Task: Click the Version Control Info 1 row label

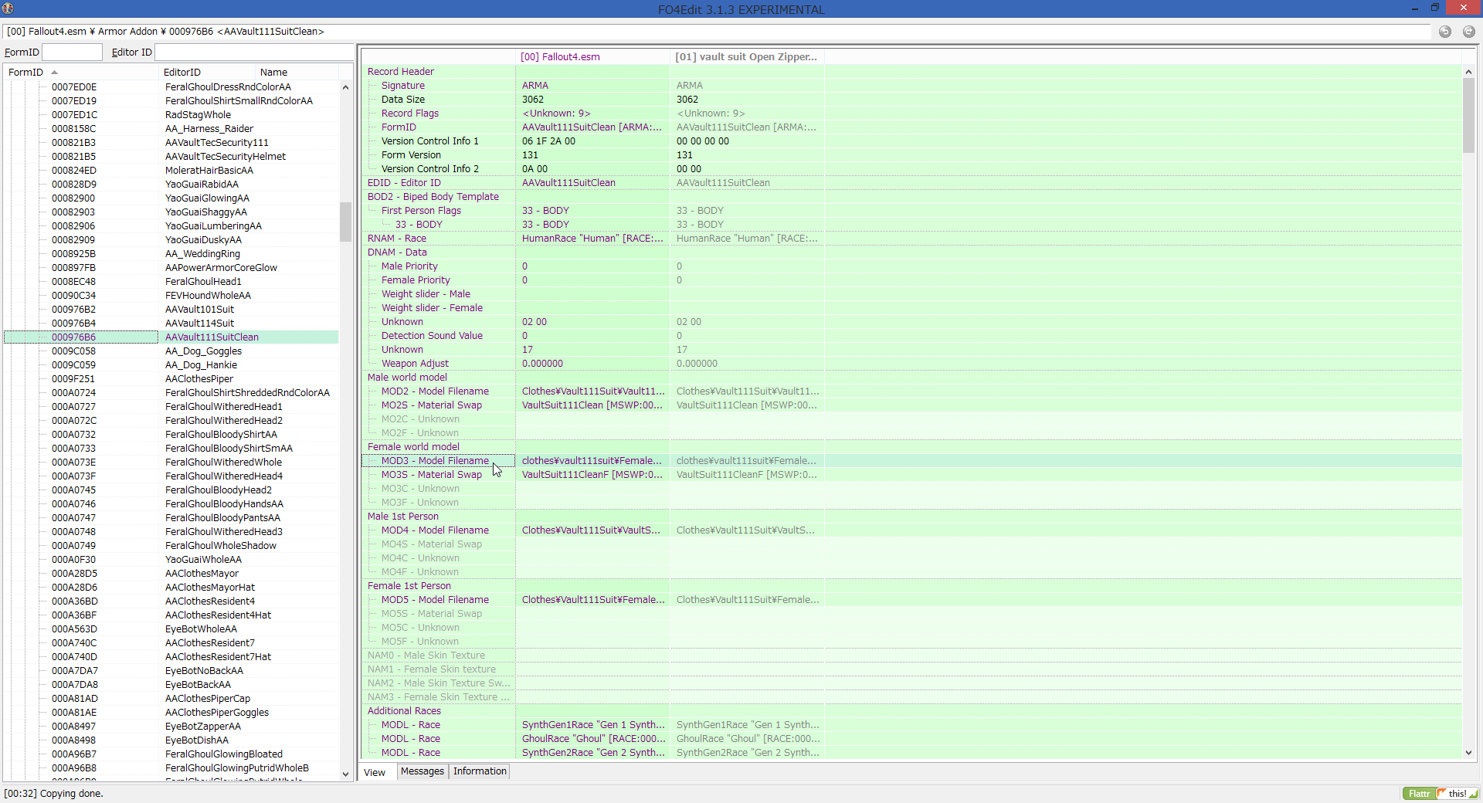Action: coord(430,141)
